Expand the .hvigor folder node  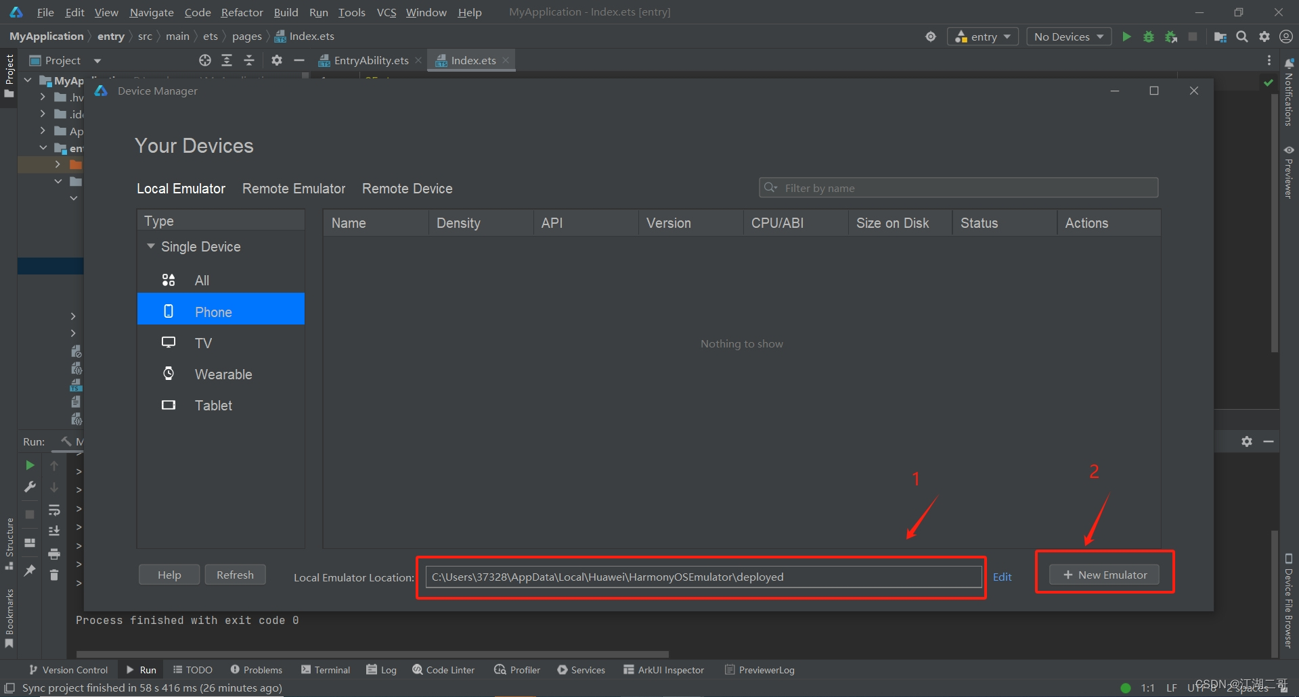coord(43,97)
